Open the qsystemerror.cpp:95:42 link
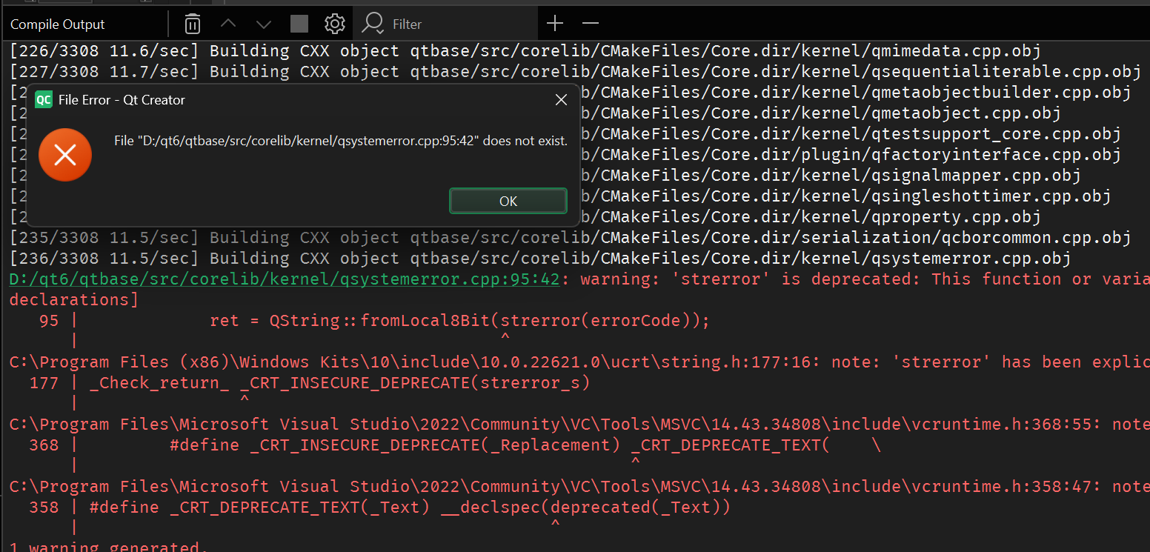1150x552 pixels. coord(285,279)
